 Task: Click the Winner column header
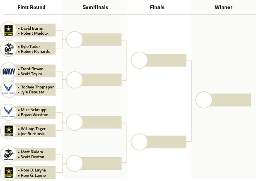tap(223, 7)
